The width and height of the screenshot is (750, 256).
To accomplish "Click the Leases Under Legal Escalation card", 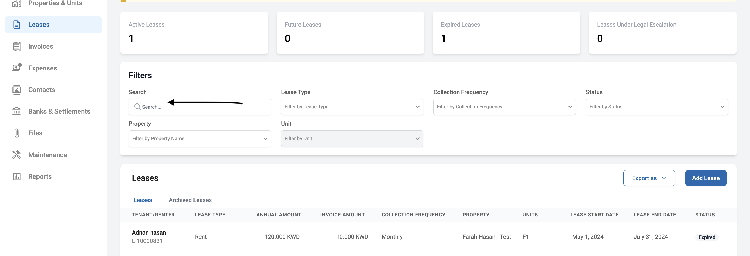I will (x=663, y=33).
